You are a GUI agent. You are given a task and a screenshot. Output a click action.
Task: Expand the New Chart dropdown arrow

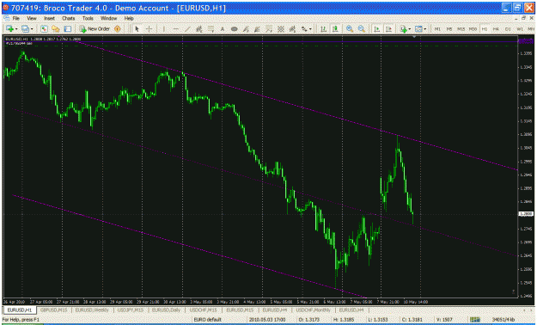[x=16, y=29]
